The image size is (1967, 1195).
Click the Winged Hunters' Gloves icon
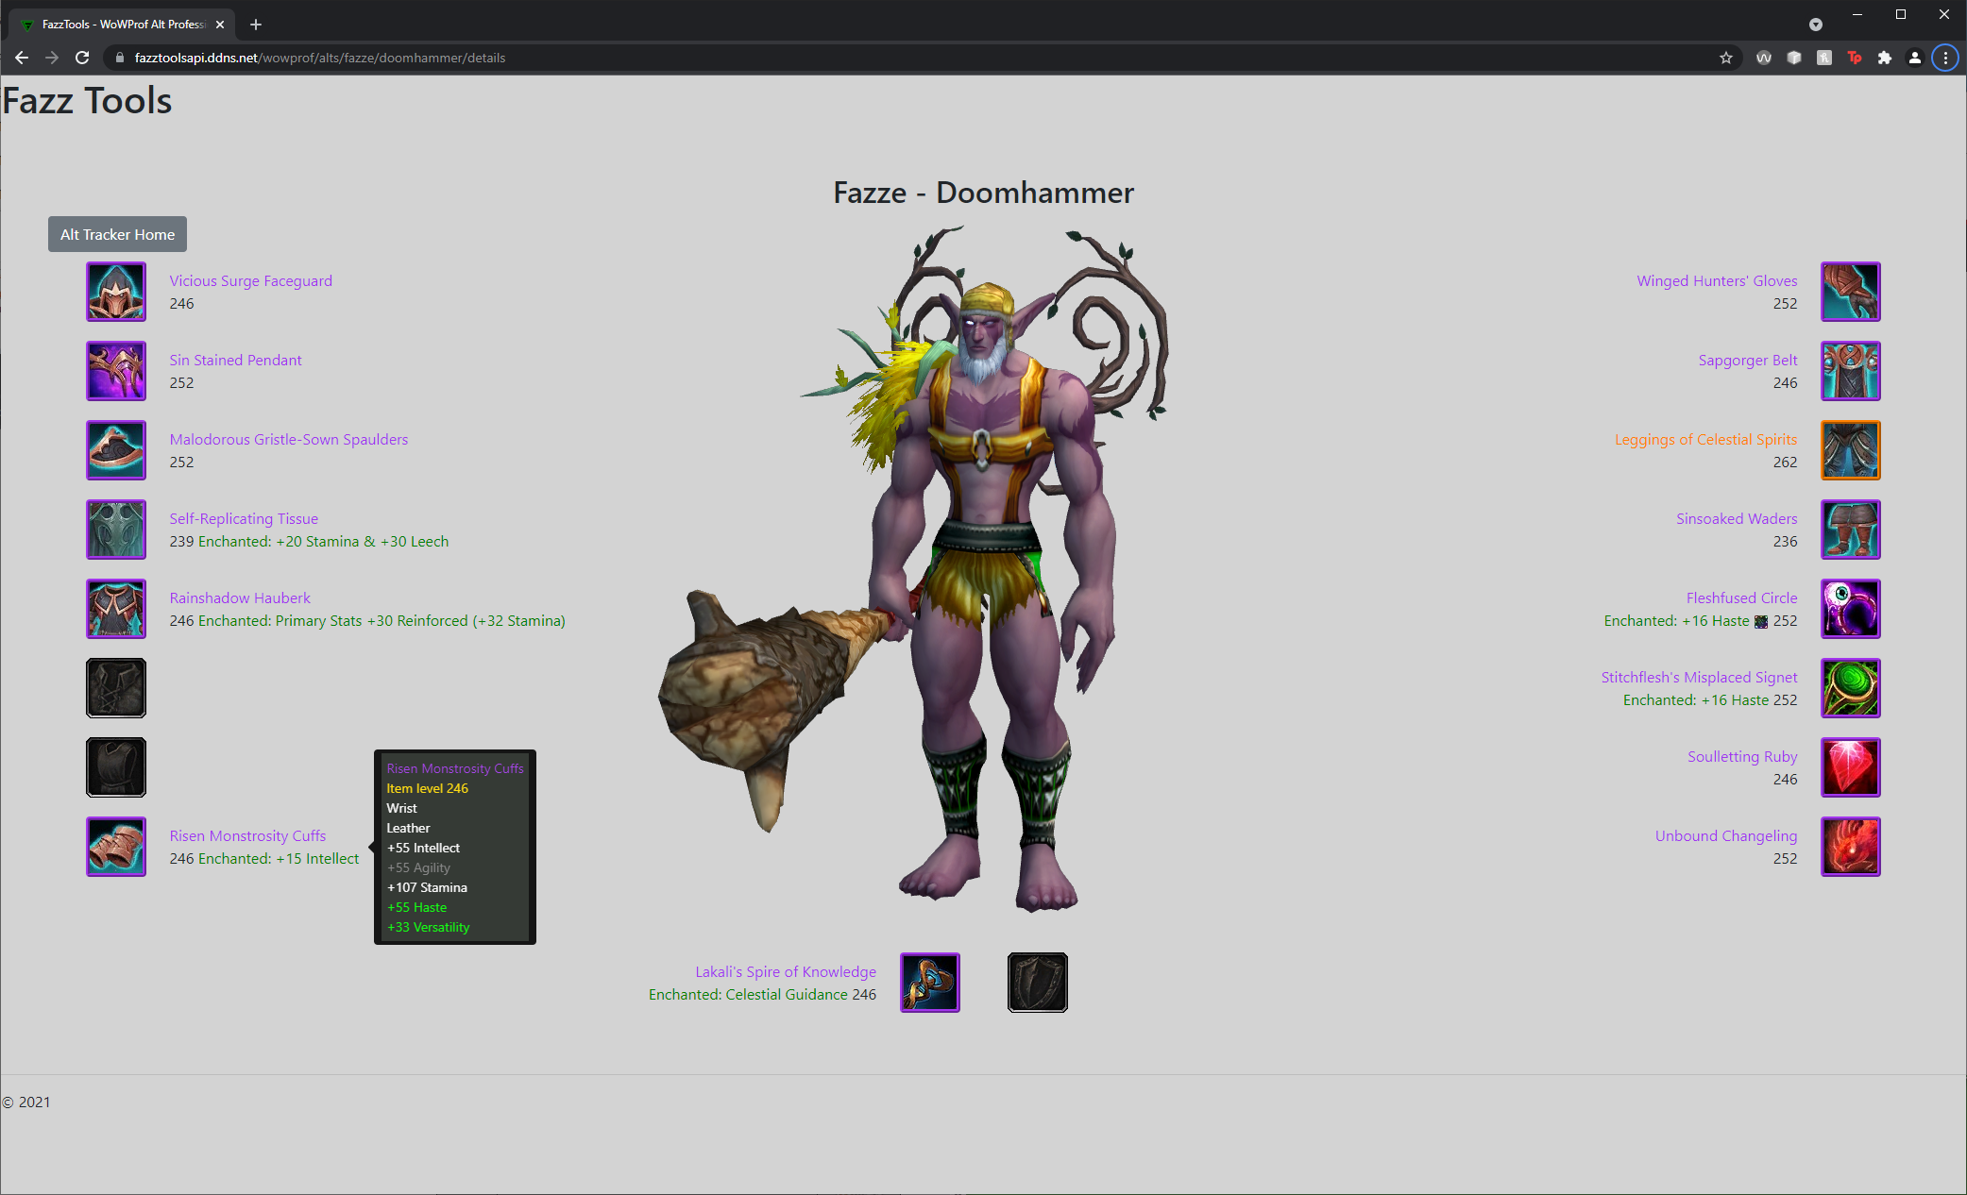pyautogui.click(x=1851, y=291)
